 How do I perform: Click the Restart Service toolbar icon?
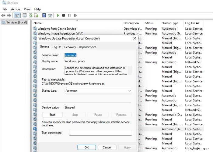[x=75, y=15]
